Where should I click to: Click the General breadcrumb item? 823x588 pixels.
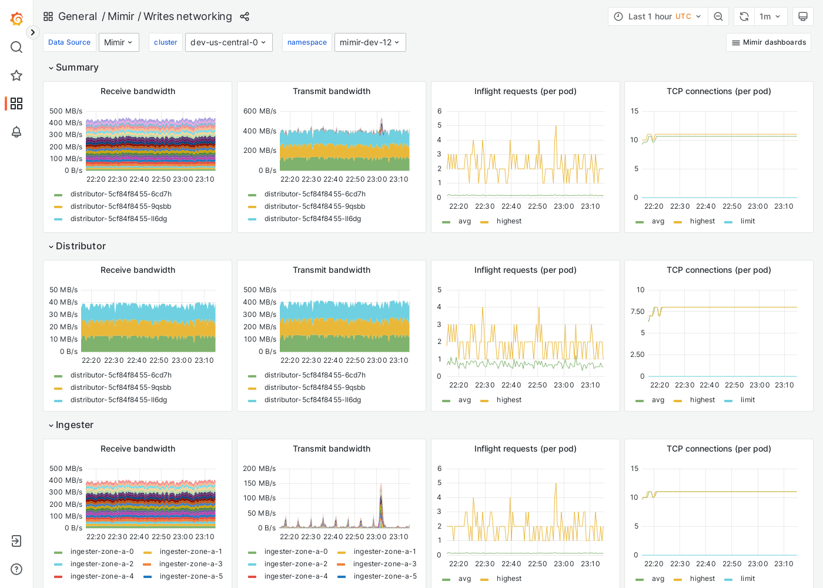point(78,16)
